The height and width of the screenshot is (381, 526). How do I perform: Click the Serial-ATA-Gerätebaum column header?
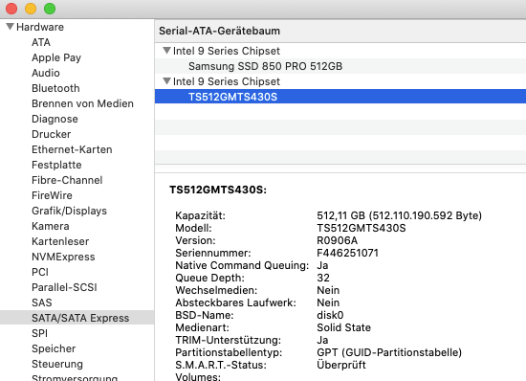click(340, 31)
